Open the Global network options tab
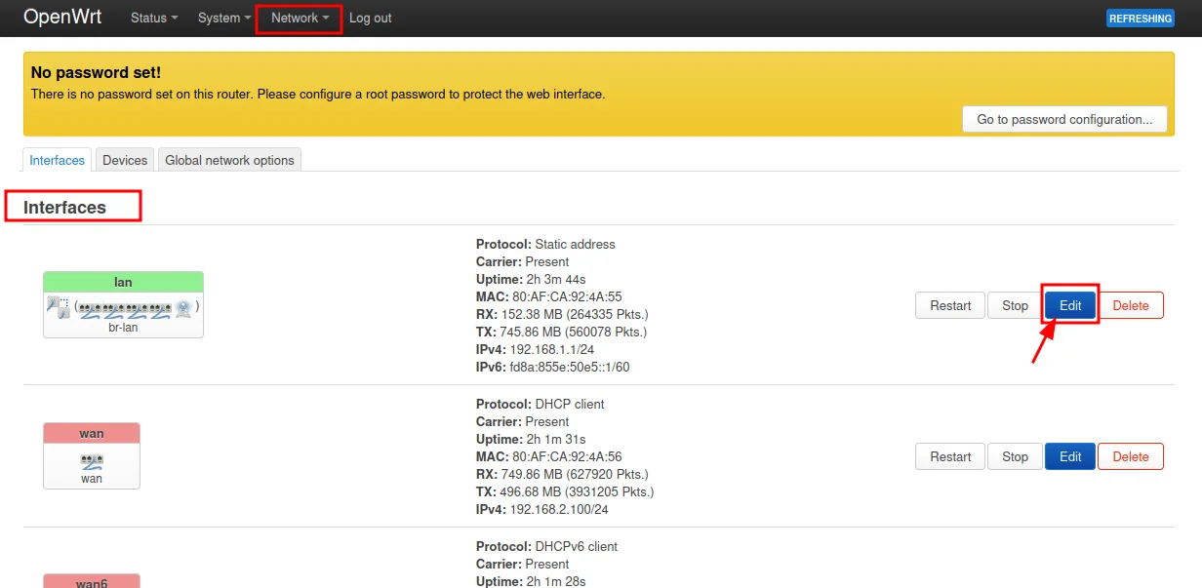 click(x=229, y=160)
